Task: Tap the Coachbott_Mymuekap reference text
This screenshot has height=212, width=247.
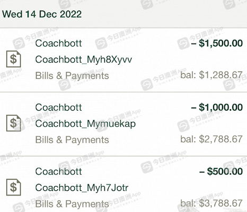Action: pyautogui.click(x=85, y=123)
